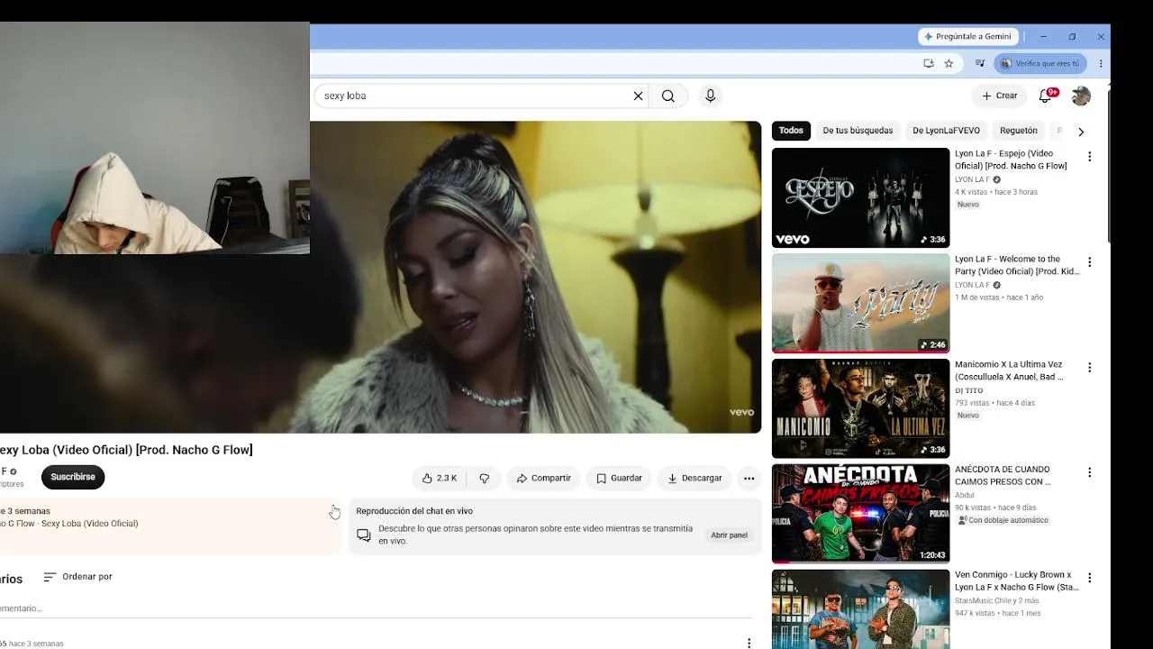Click 'Abrir panel' for live chat replay
This screenshot has height=649, width=1153.
pyautogui.click(x=729, y=535)
